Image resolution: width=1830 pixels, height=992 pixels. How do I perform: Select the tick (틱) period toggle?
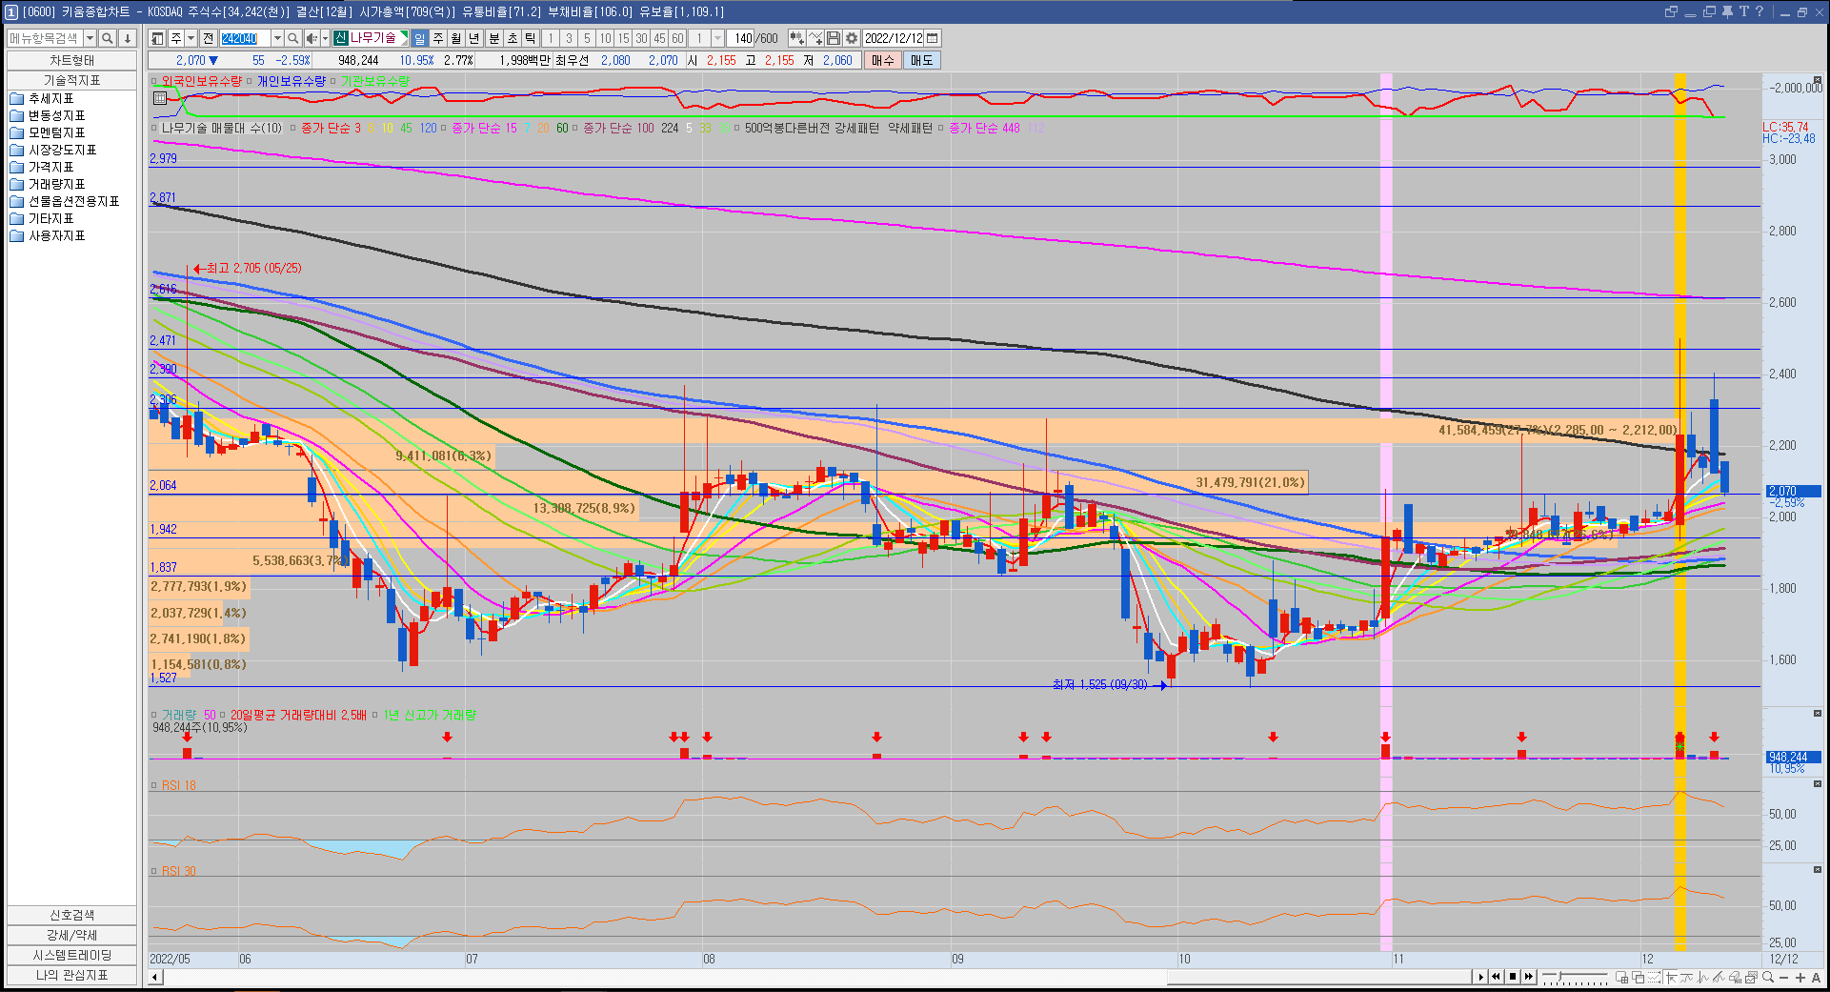coord(530,38)
